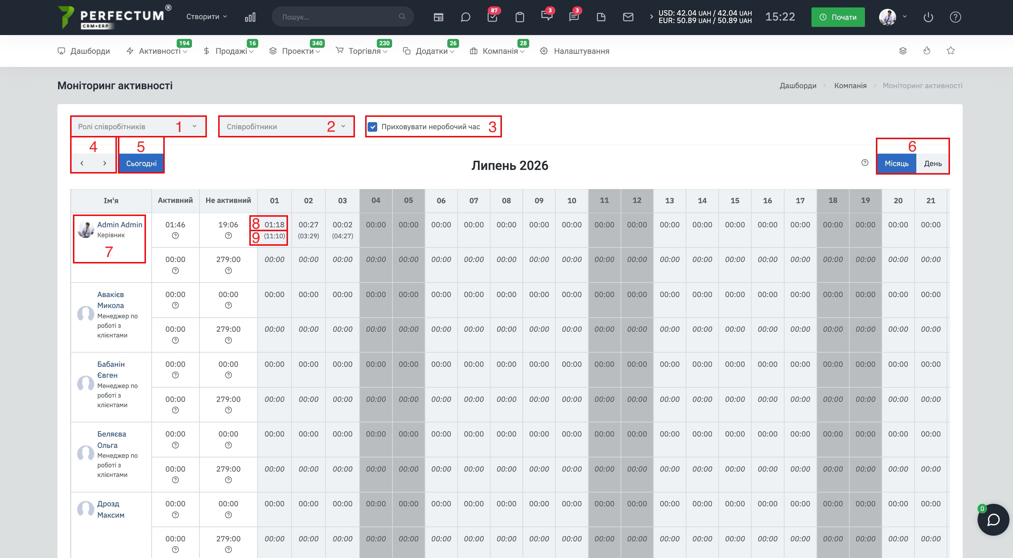Screen dimensions: 1013x558
Task: Open the Співробітники dropdown
Action: pyautogui.click(x=286, y=126)
